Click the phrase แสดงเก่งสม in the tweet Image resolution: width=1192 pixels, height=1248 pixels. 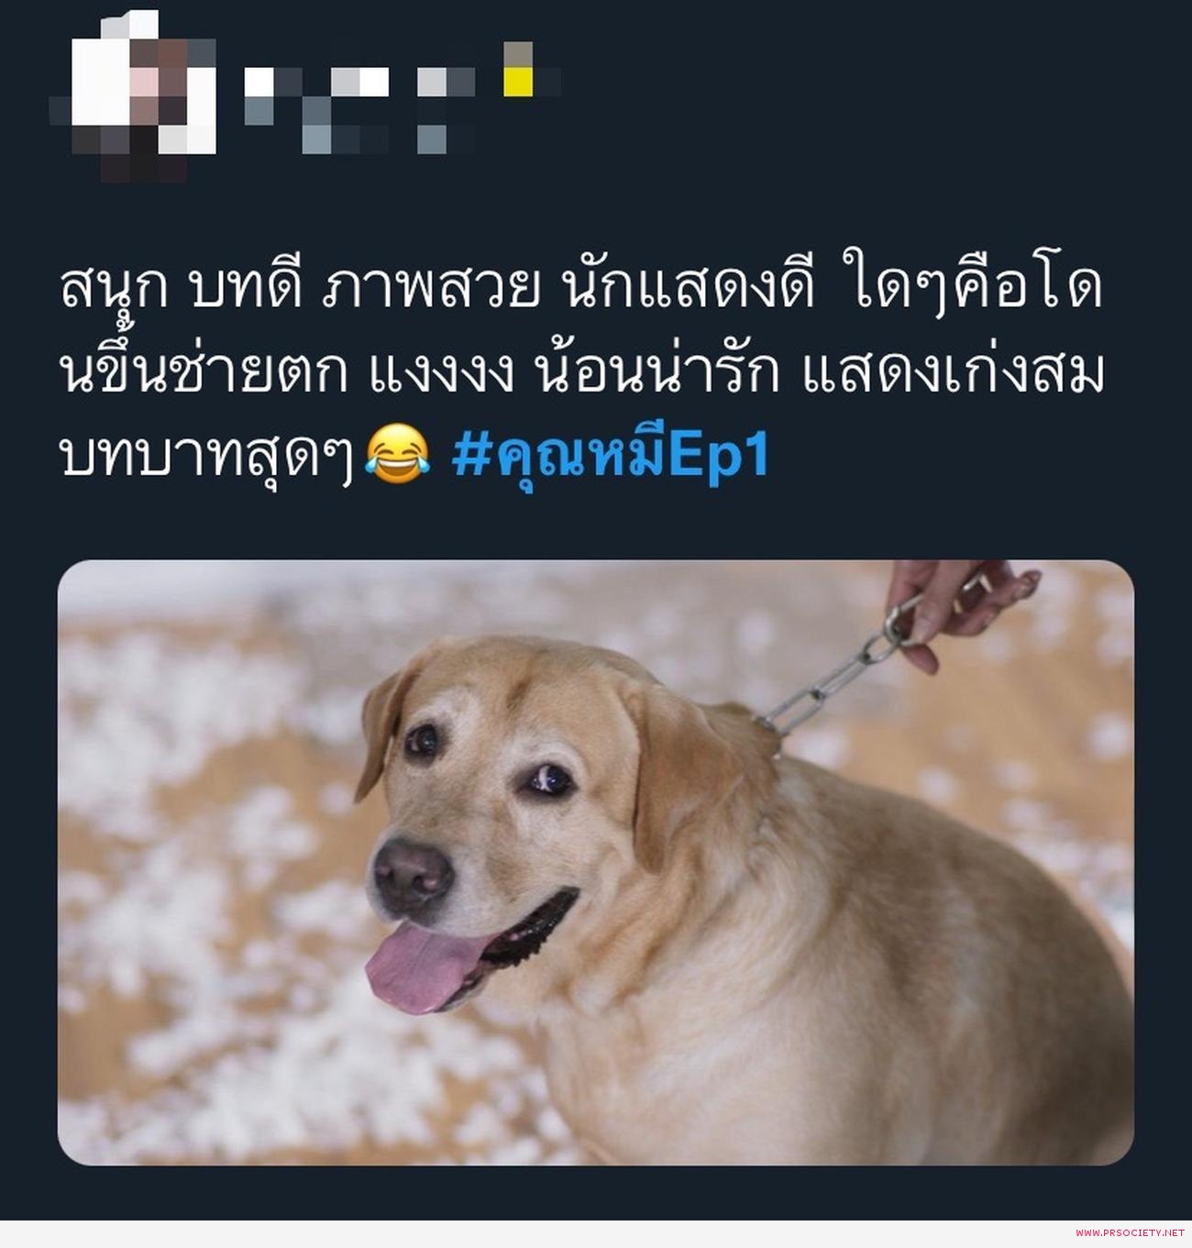tap(953, 372)
